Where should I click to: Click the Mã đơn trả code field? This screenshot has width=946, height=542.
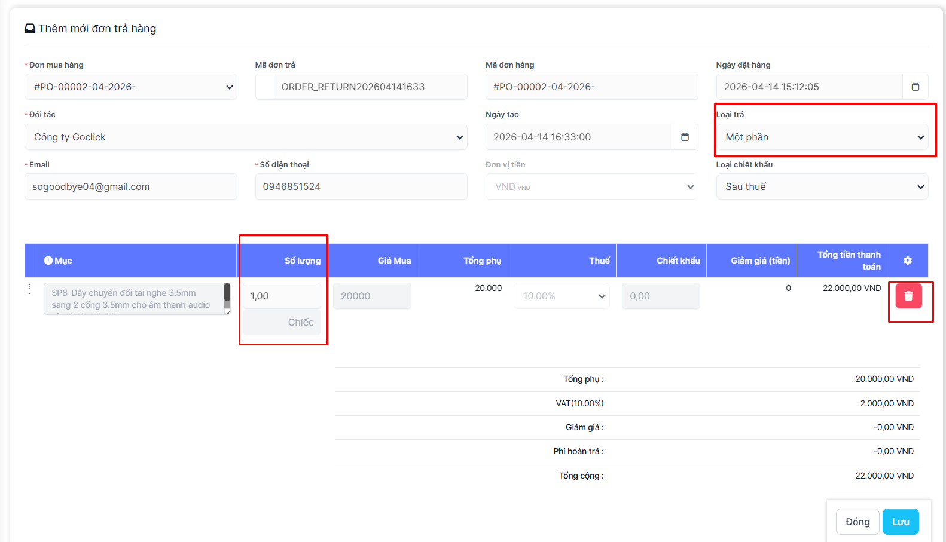tap(370, 87)
